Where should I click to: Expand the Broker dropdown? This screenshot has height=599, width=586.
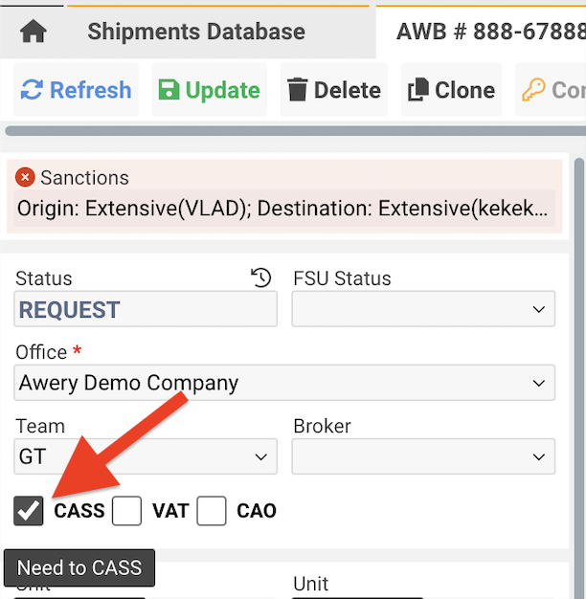423,457
